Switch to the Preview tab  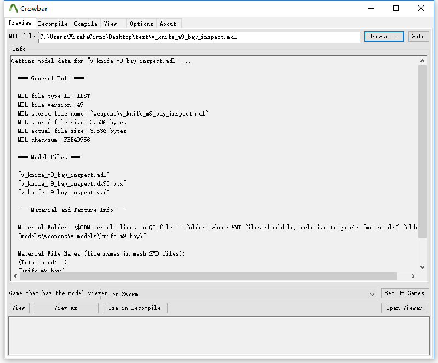click(x=20, y=23)
